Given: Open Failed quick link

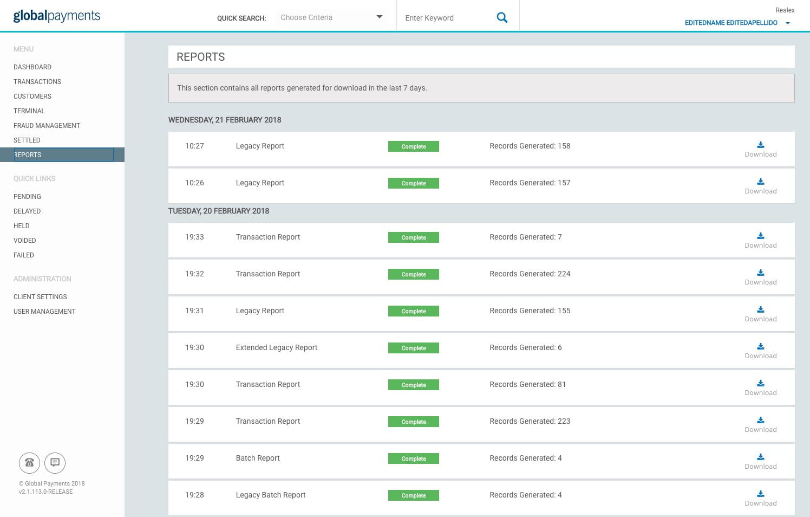Looking at the screenshot, I should [x=24, y=255].
